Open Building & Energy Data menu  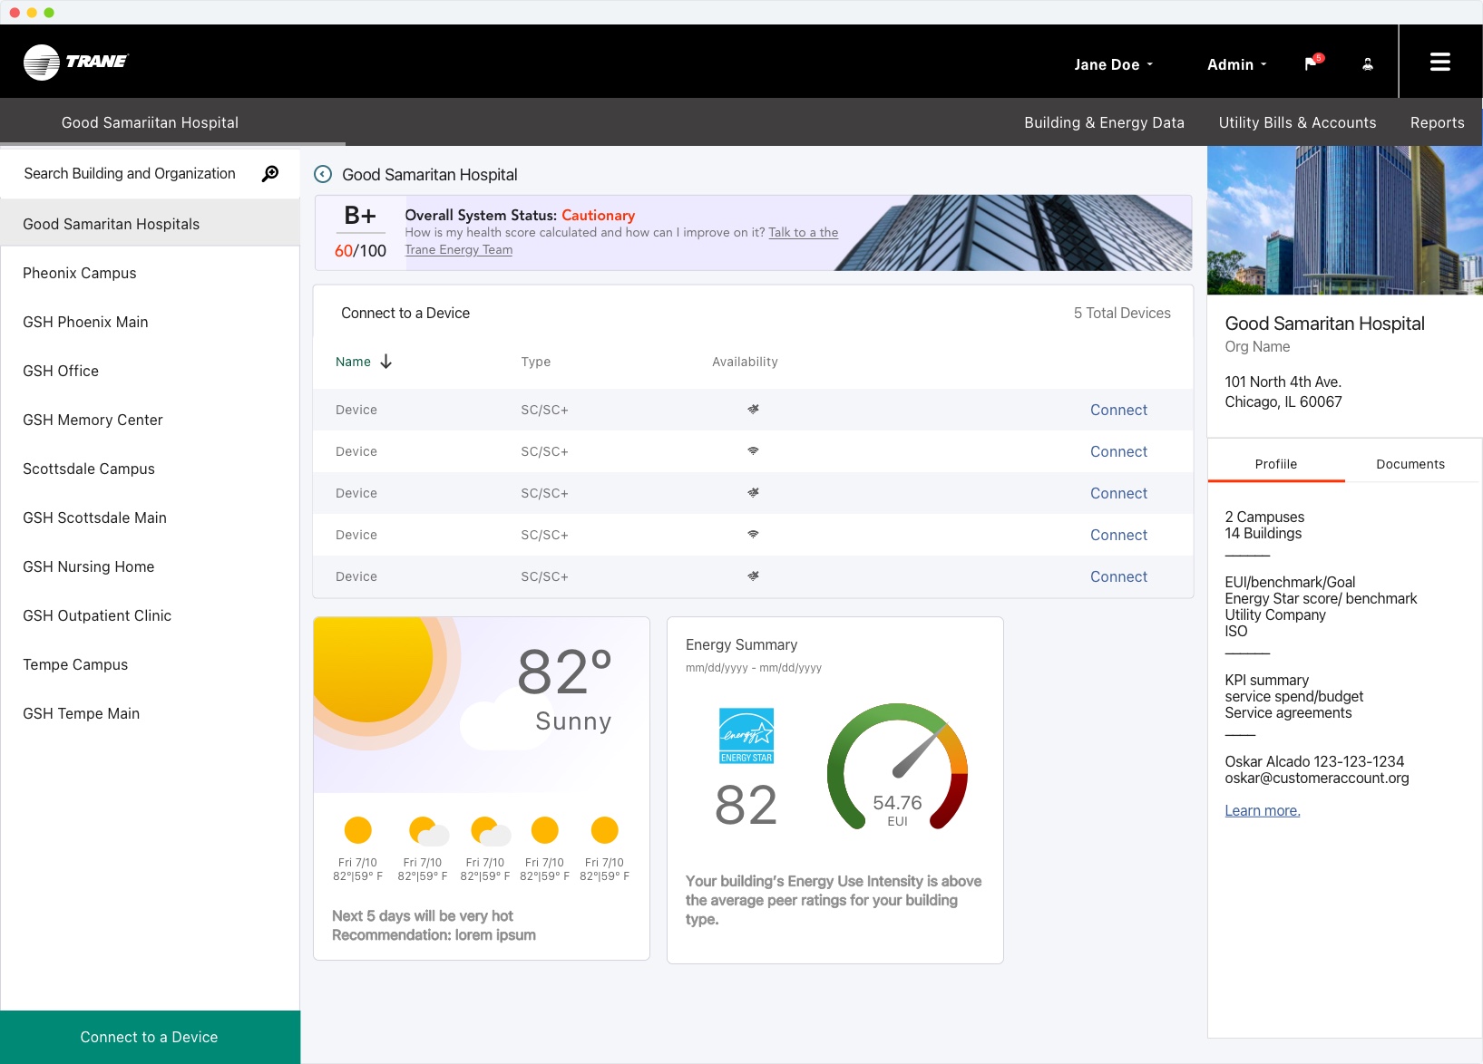tap(1104, 122)
